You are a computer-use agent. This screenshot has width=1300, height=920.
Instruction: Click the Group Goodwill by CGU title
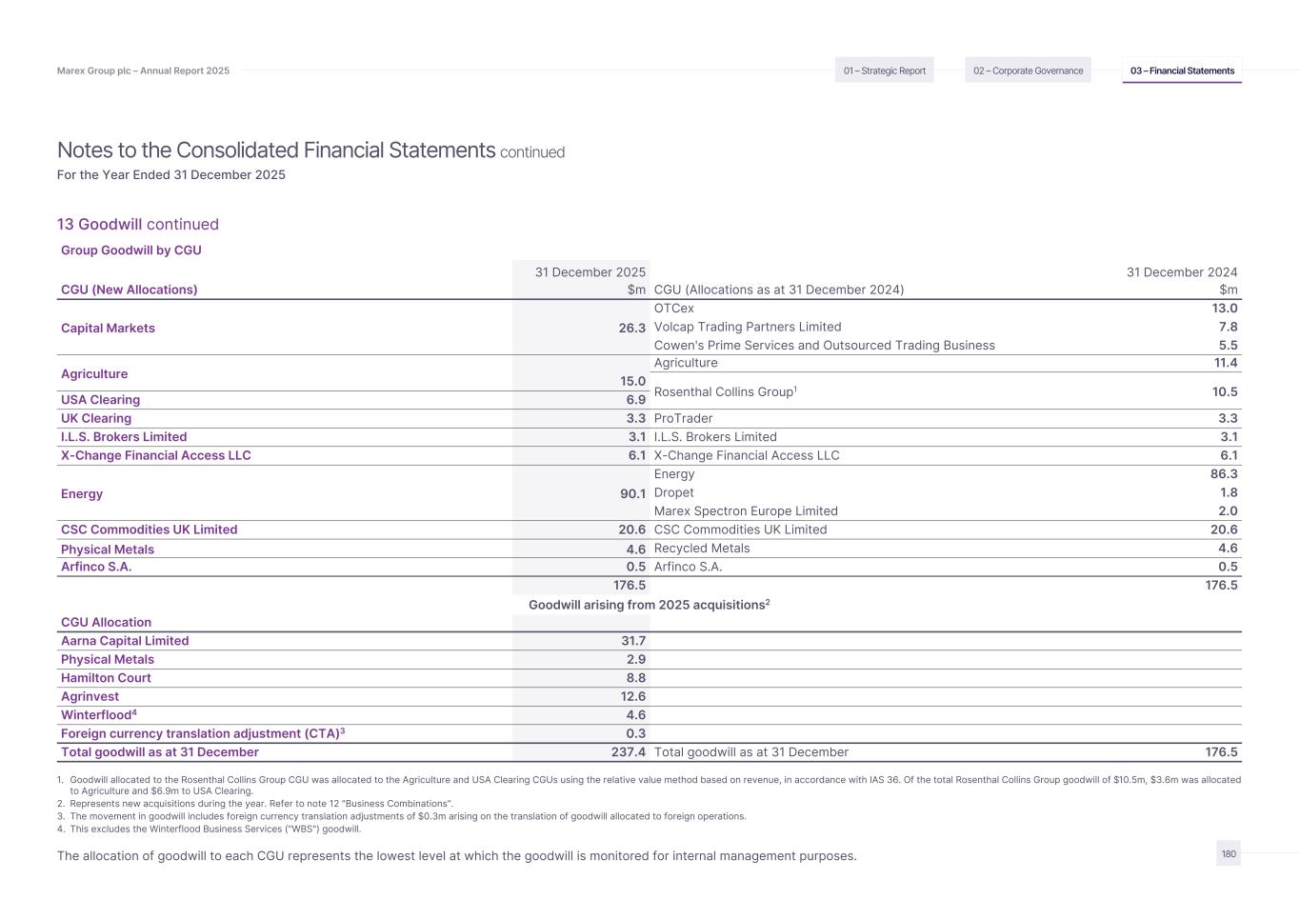[x=131, y=250]
